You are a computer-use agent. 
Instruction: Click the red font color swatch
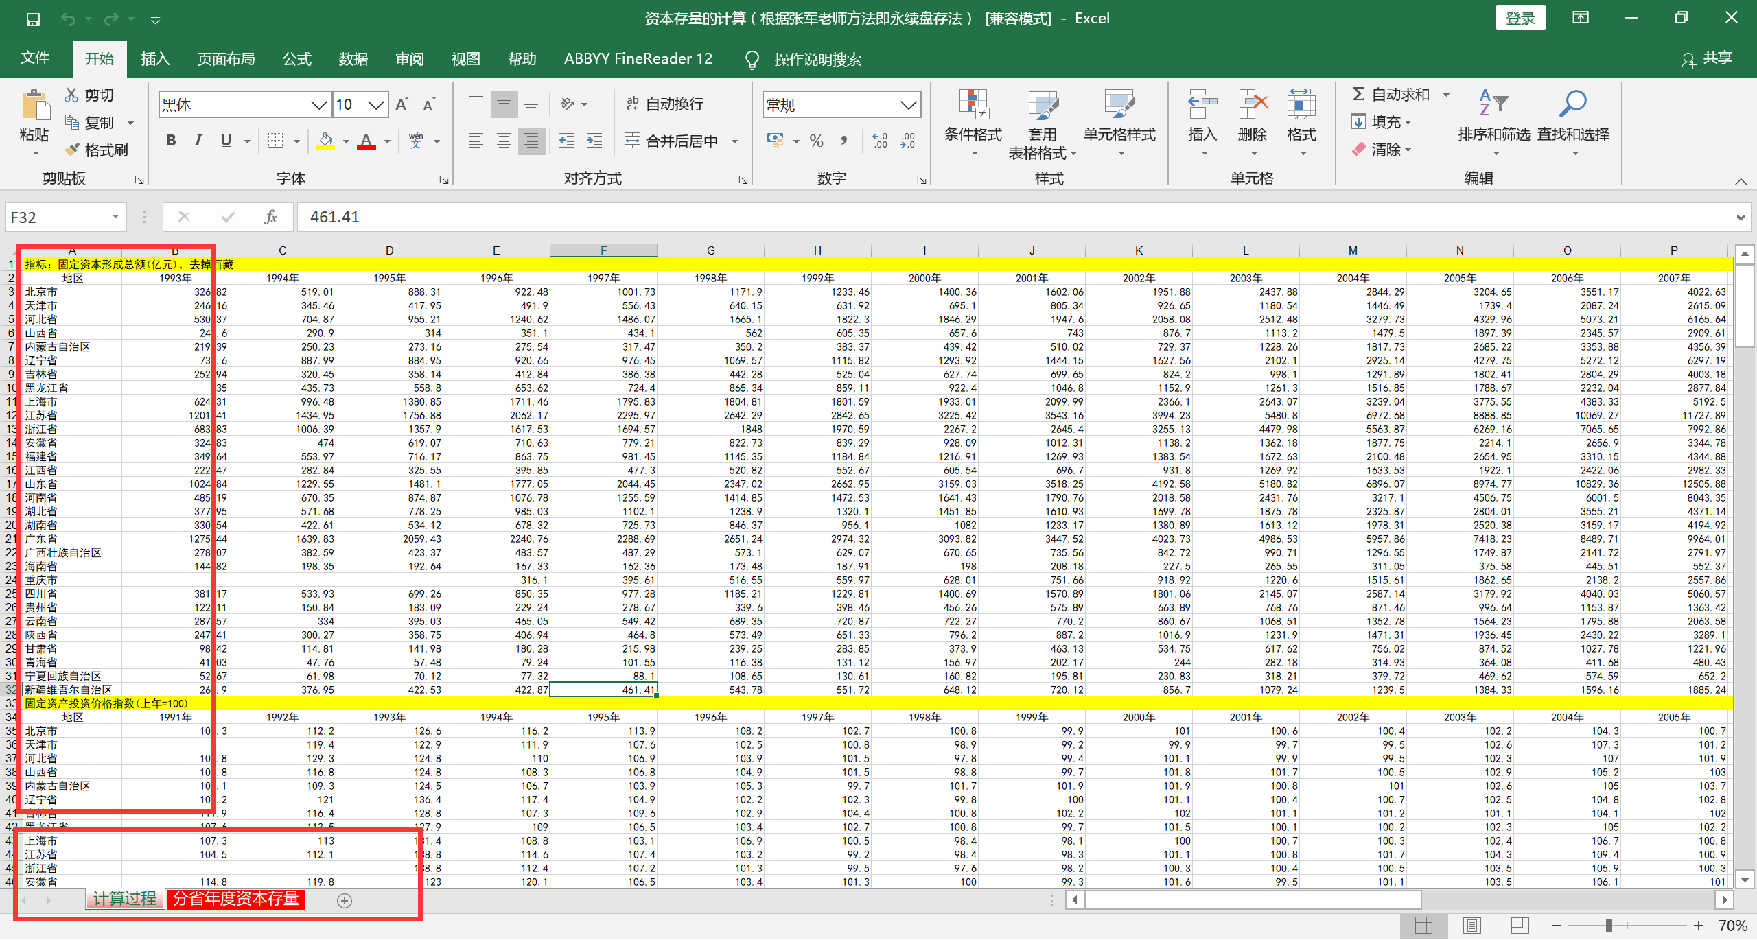coord(366,141)
